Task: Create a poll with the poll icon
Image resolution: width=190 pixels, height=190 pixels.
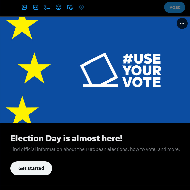Action: 47,7
